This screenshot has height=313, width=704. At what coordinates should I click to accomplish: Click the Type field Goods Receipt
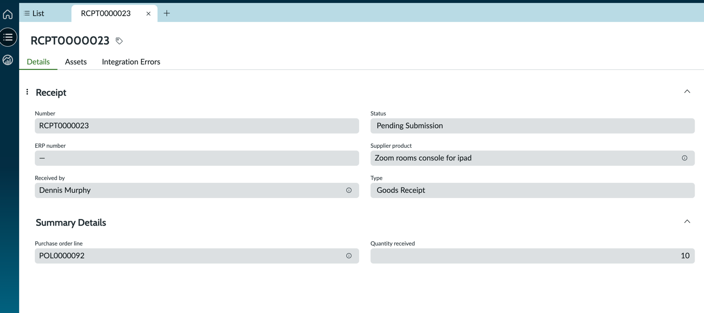(x=532, y=190)
